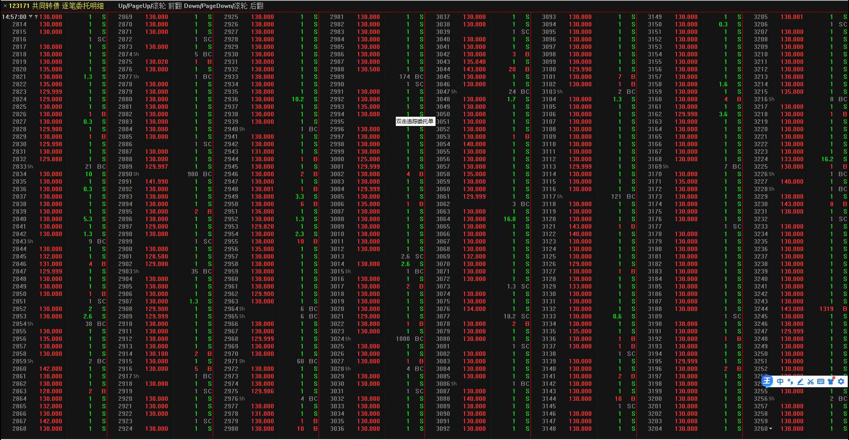The height and width of the screenshot is (440, 849).
Task: Click the Sogou IME logo icon
Action: 767,381
